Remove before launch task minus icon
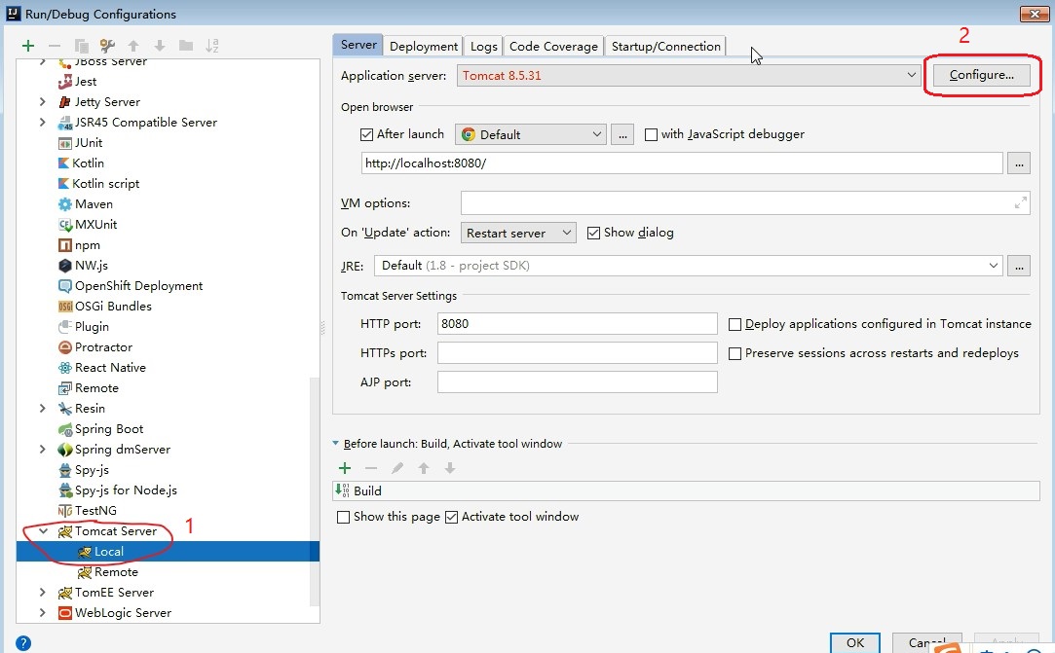 click(x=371, y=468)
